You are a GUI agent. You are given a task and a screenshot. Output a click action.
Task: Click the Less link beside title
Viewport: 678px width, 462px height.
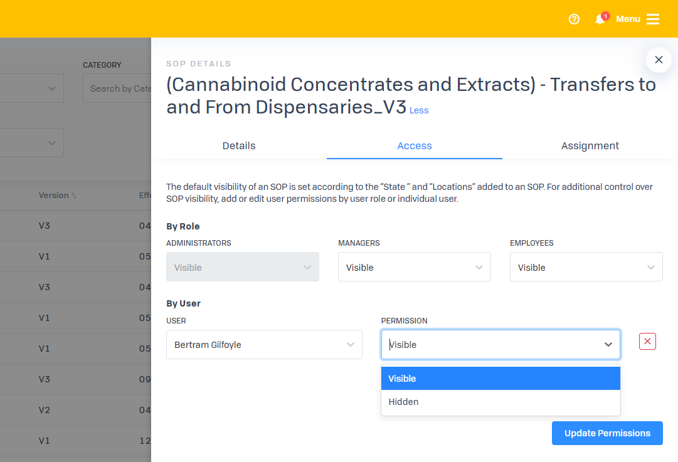point(419,110)
